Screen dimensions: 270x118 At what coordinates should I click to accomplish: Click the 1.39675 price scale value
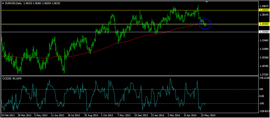point(265,6)
